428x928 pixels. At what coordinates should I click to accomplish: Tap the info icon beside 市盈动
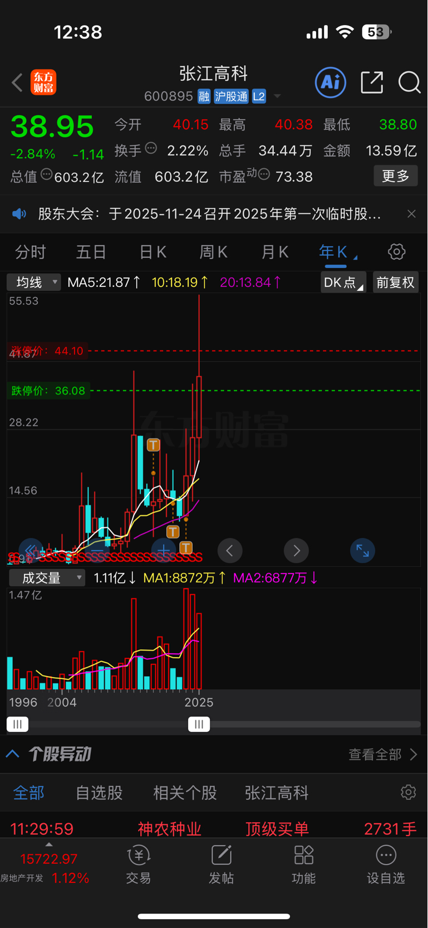click(x=264, y=174)
